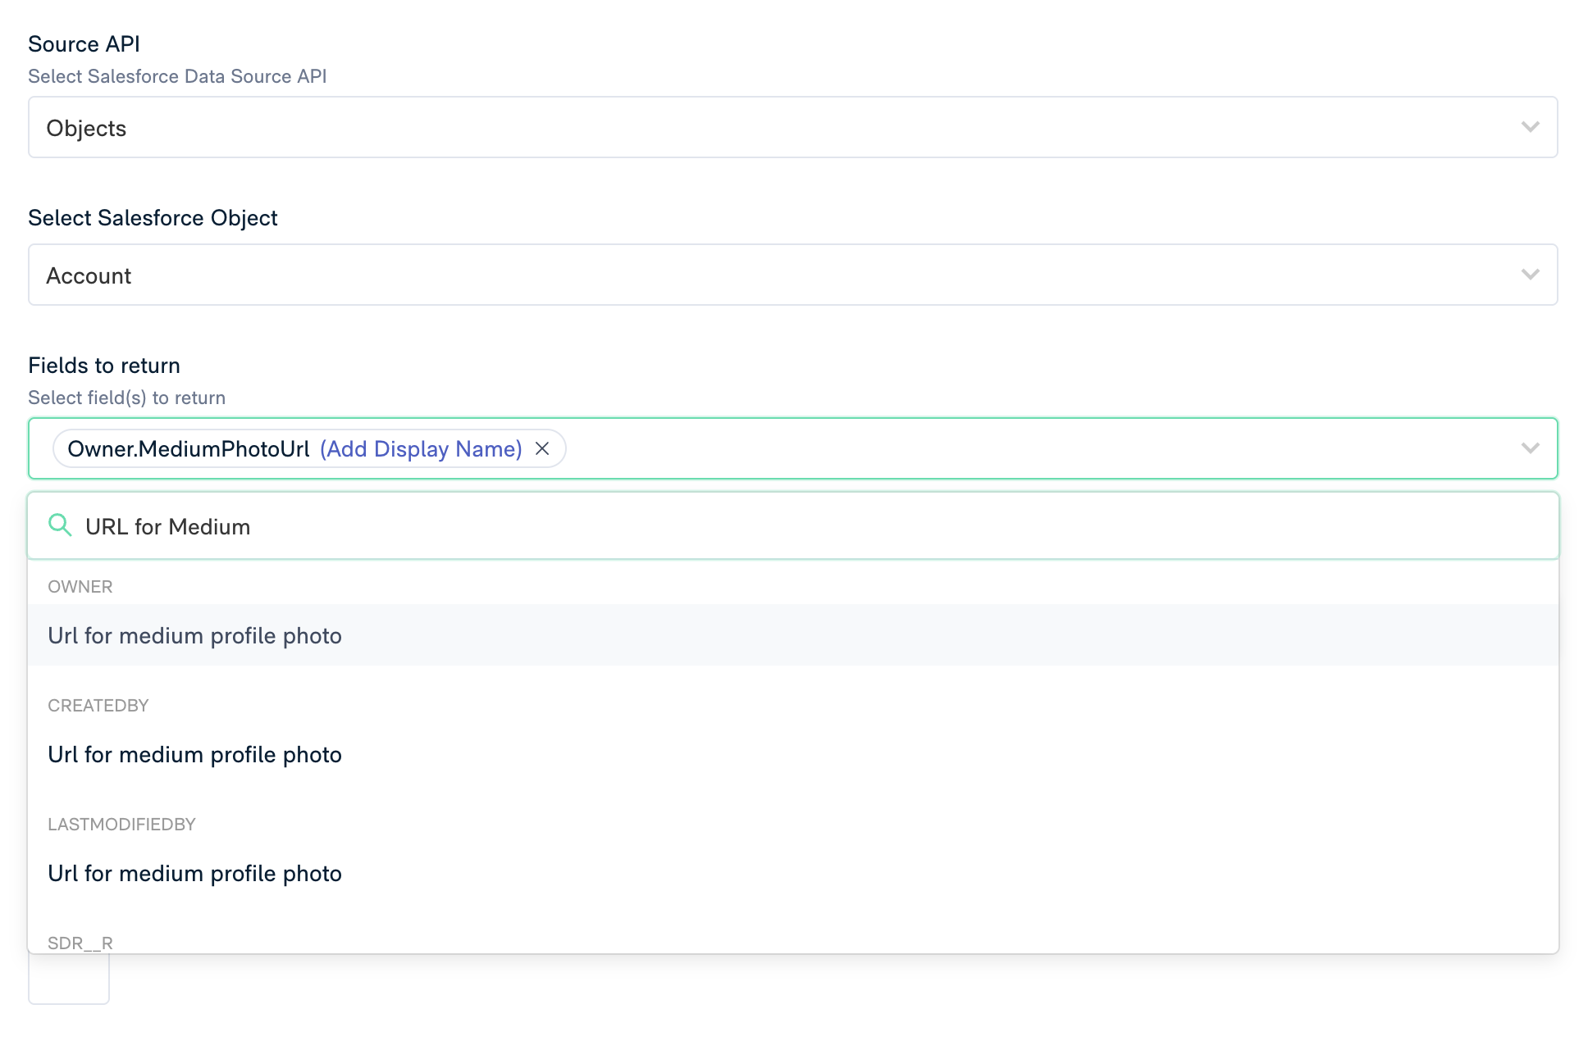Click the Owner.MediumPhotoUrl chip text
Viewport: 1588px width, 1041px height.
(189, 448)
